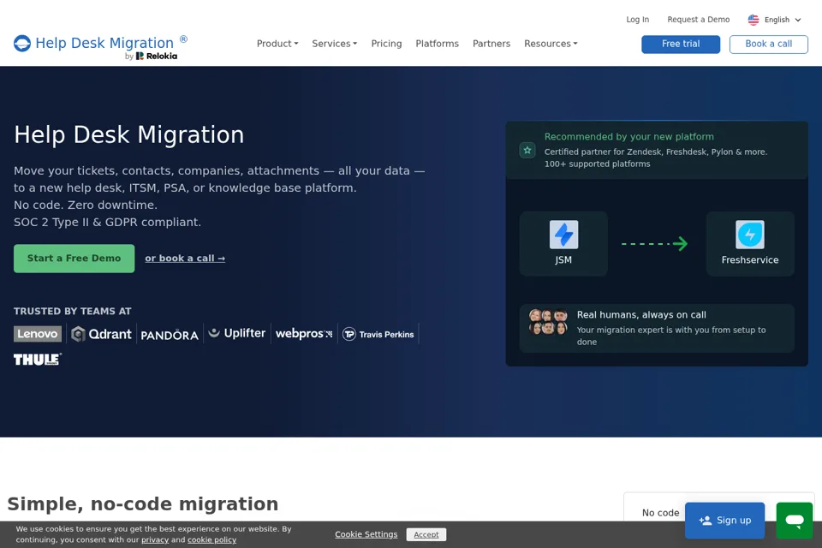Click 'SOC 2 Type II & GDPR compliant.' text

[108, 223]
